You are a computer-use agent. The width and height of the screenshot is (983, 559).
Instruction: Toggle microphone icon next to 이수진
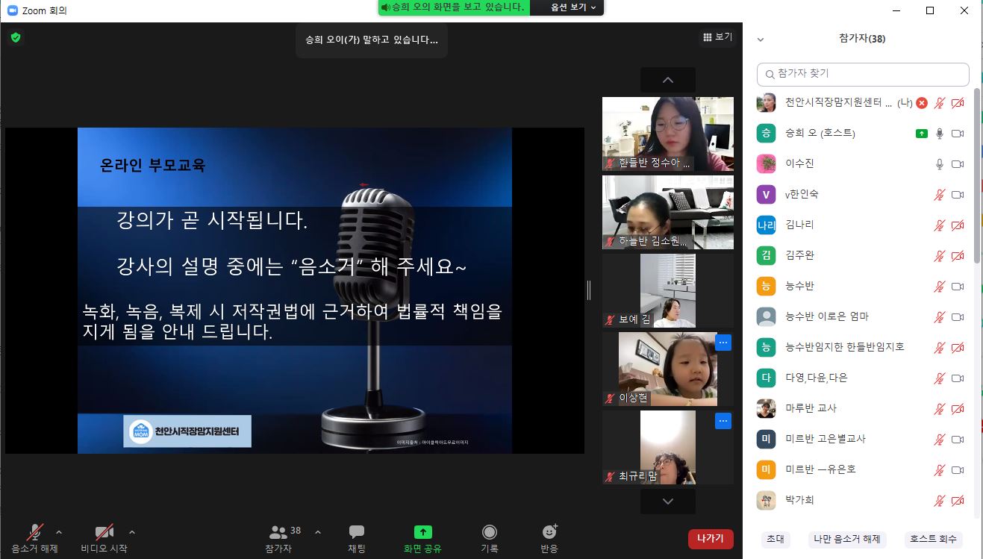(940, 164)
